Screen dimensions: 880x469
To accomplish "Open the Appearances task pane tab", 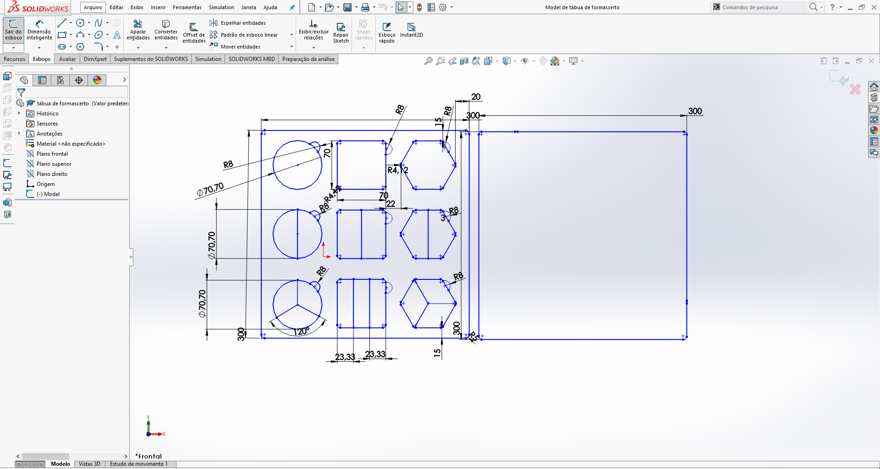I will [x=874, y=131].
